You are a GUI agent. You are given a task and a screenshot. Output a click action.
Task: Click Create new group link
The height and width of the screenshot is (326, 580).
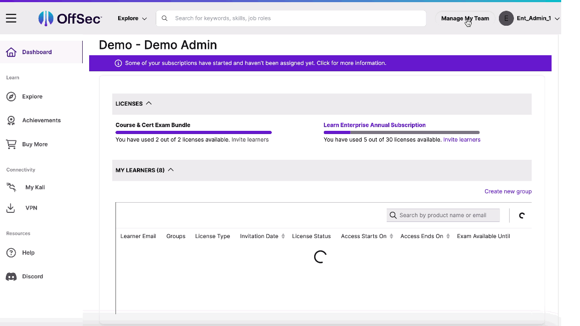pyautogui.click(x=508, y=191)
